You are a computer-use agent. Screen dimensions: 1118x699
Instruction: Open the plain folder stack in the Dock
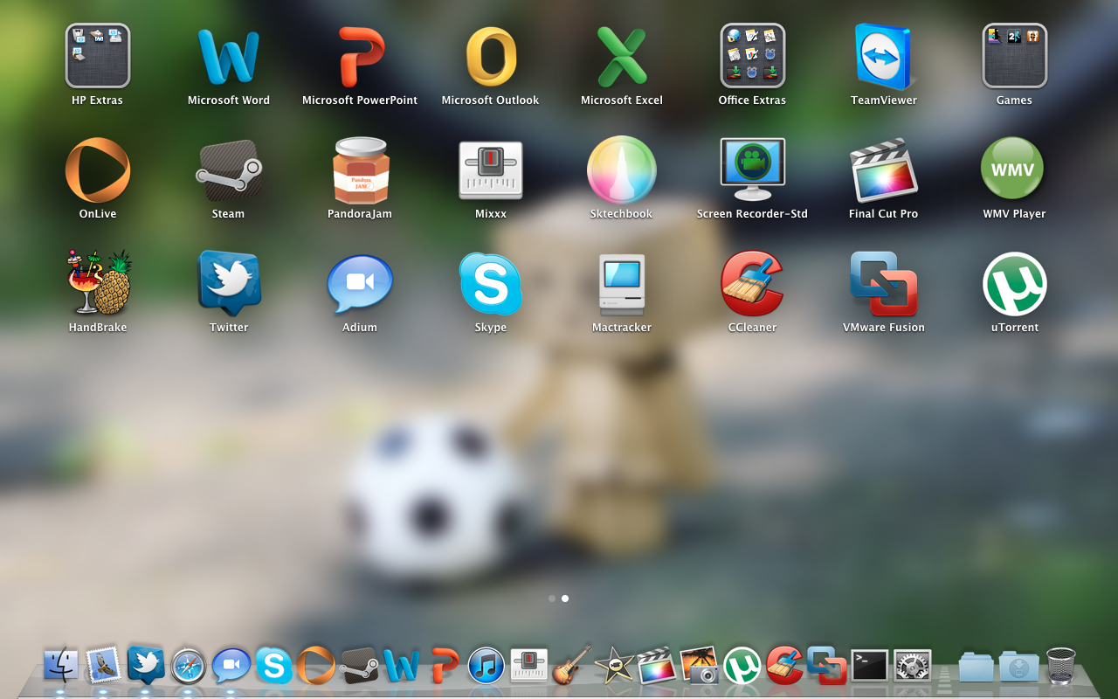pyautogui.click(x=976, y=667)
